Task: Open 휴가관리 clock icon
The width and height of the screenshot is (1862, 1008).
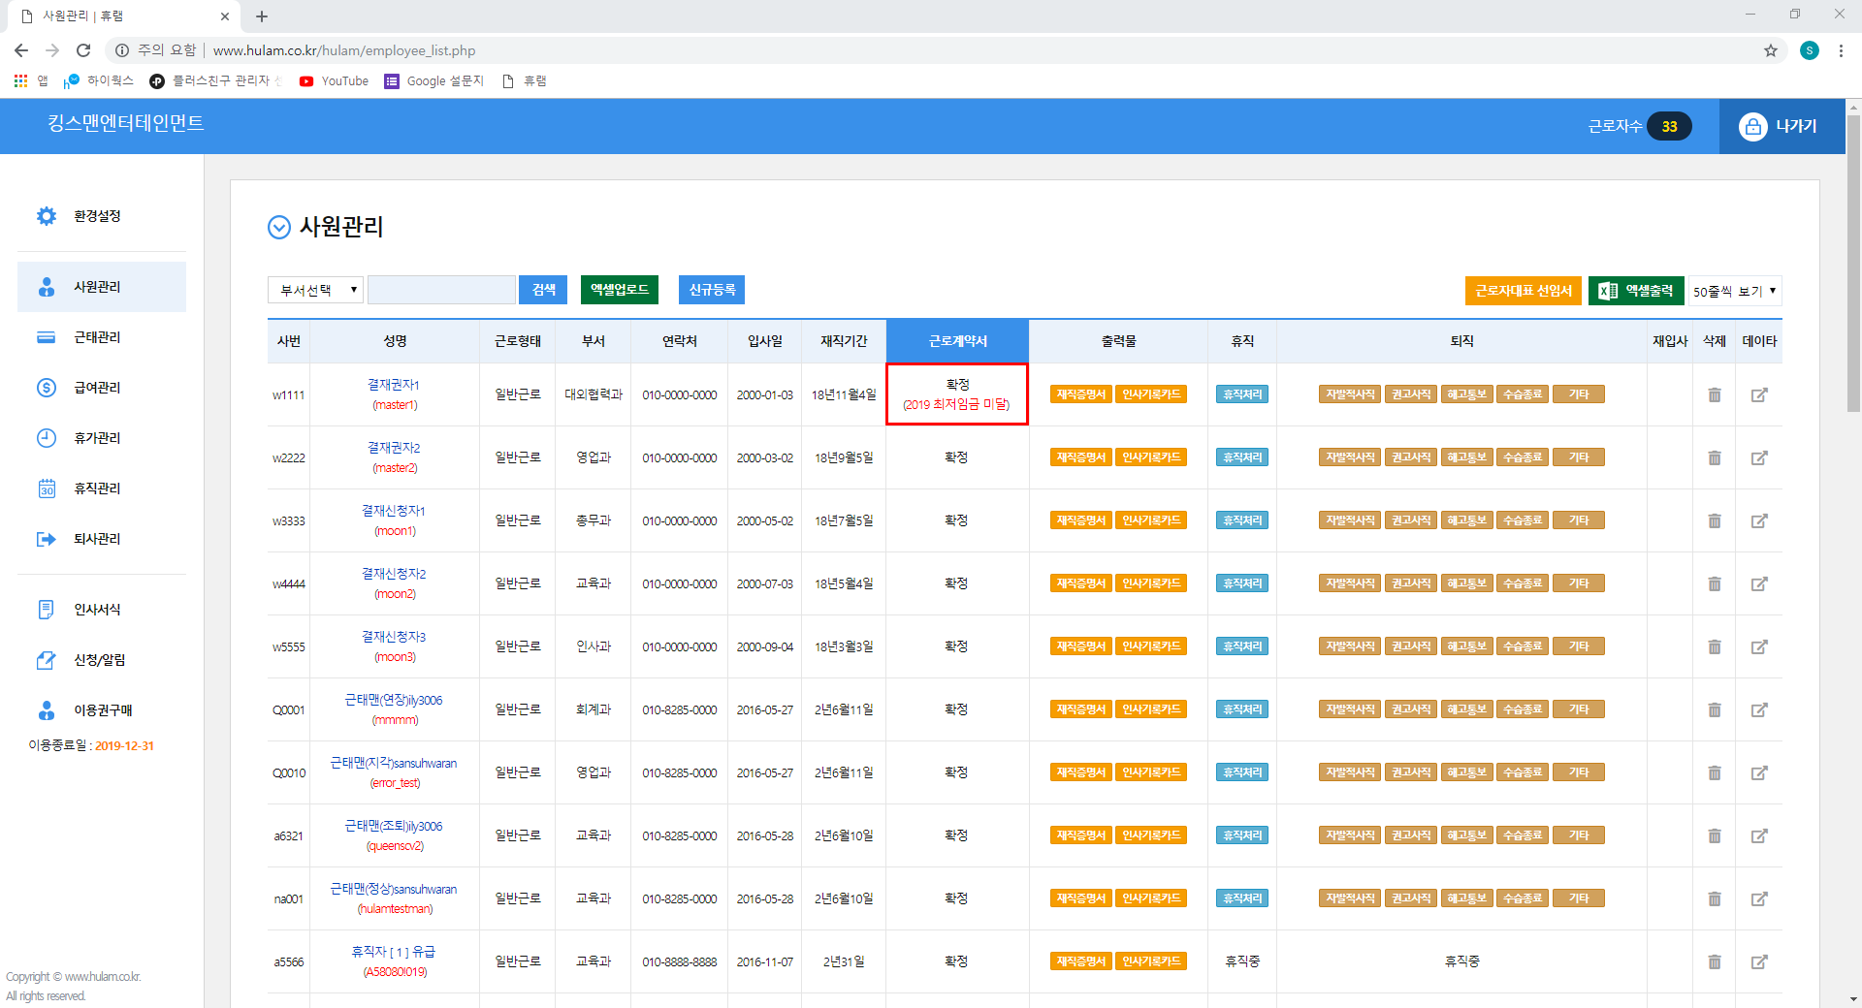Action: (46, 438)
